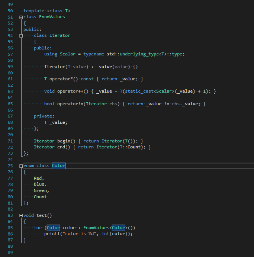Click the 'const' keyword on line 61
Viewport: 254px width, 257px height.
(x=87, y=79)
